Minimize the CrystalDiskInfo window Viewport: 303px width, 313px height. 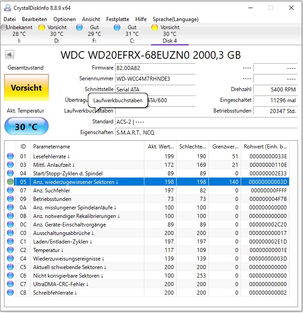251,8
